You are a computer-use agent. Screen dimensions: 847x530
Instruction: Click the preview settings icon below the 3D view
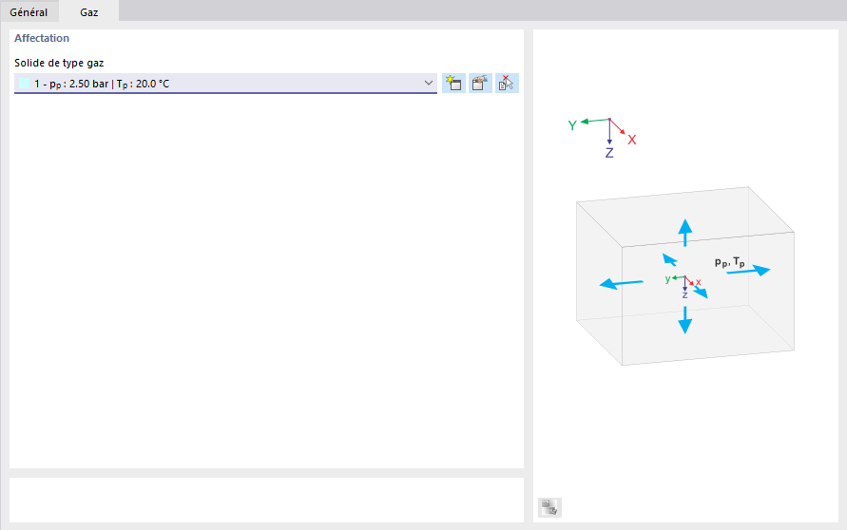[x=549, y=507]
